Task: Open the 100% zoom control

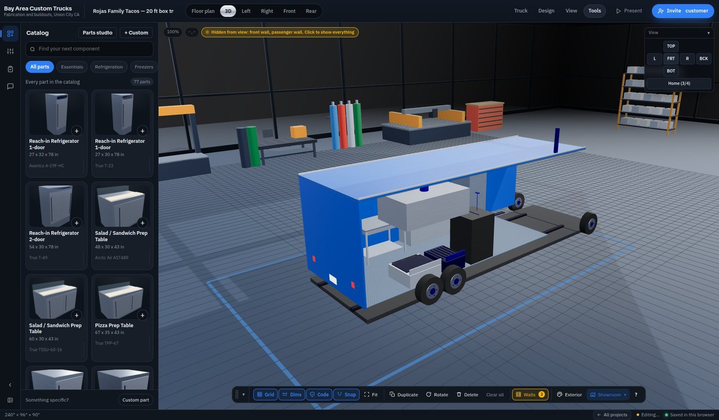Action: pos(173,32)
